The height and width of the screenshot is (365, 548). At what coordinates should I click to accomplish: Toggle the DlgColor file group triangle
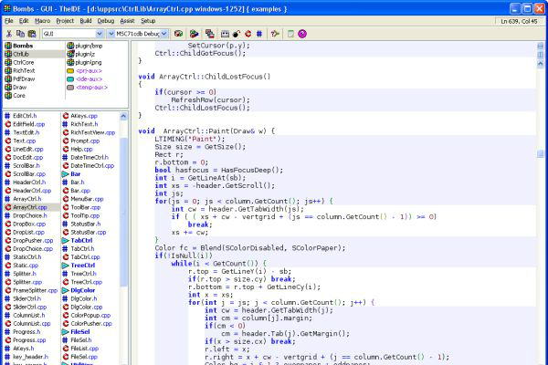click(x=66, y=290)
